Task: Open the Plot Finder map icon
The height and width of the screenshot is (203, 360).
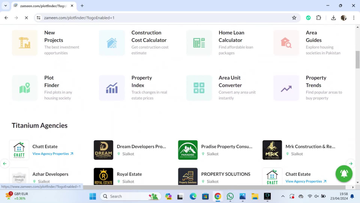Action: 24,88
